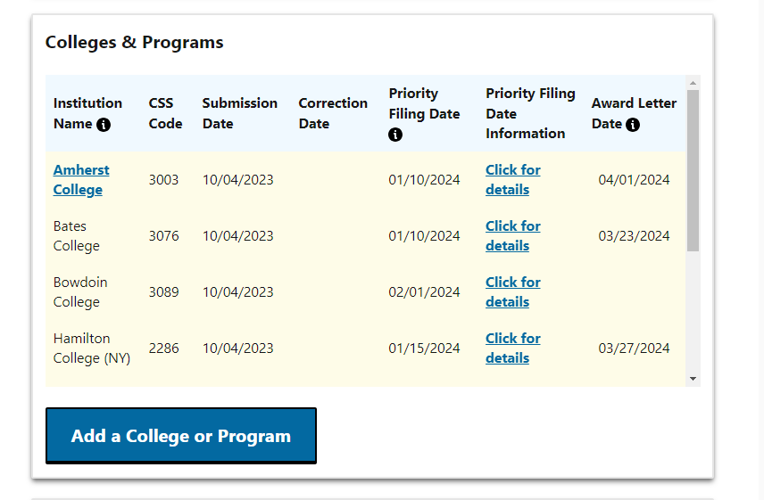
Task: Open the Amherst College link
Action: coord(81,180)
